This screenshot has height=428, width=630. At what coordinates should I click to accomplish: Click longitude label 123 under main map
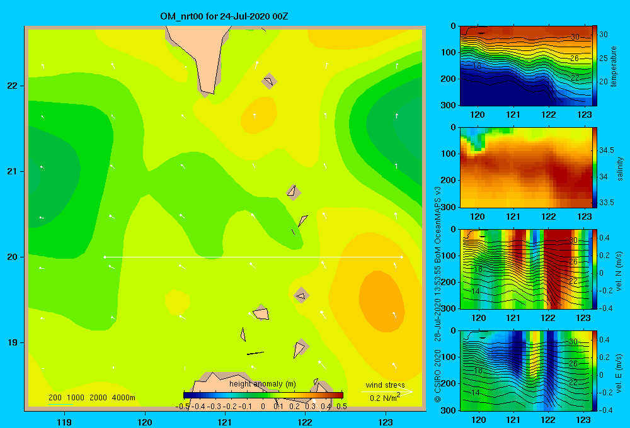click(x=386, y=422)
